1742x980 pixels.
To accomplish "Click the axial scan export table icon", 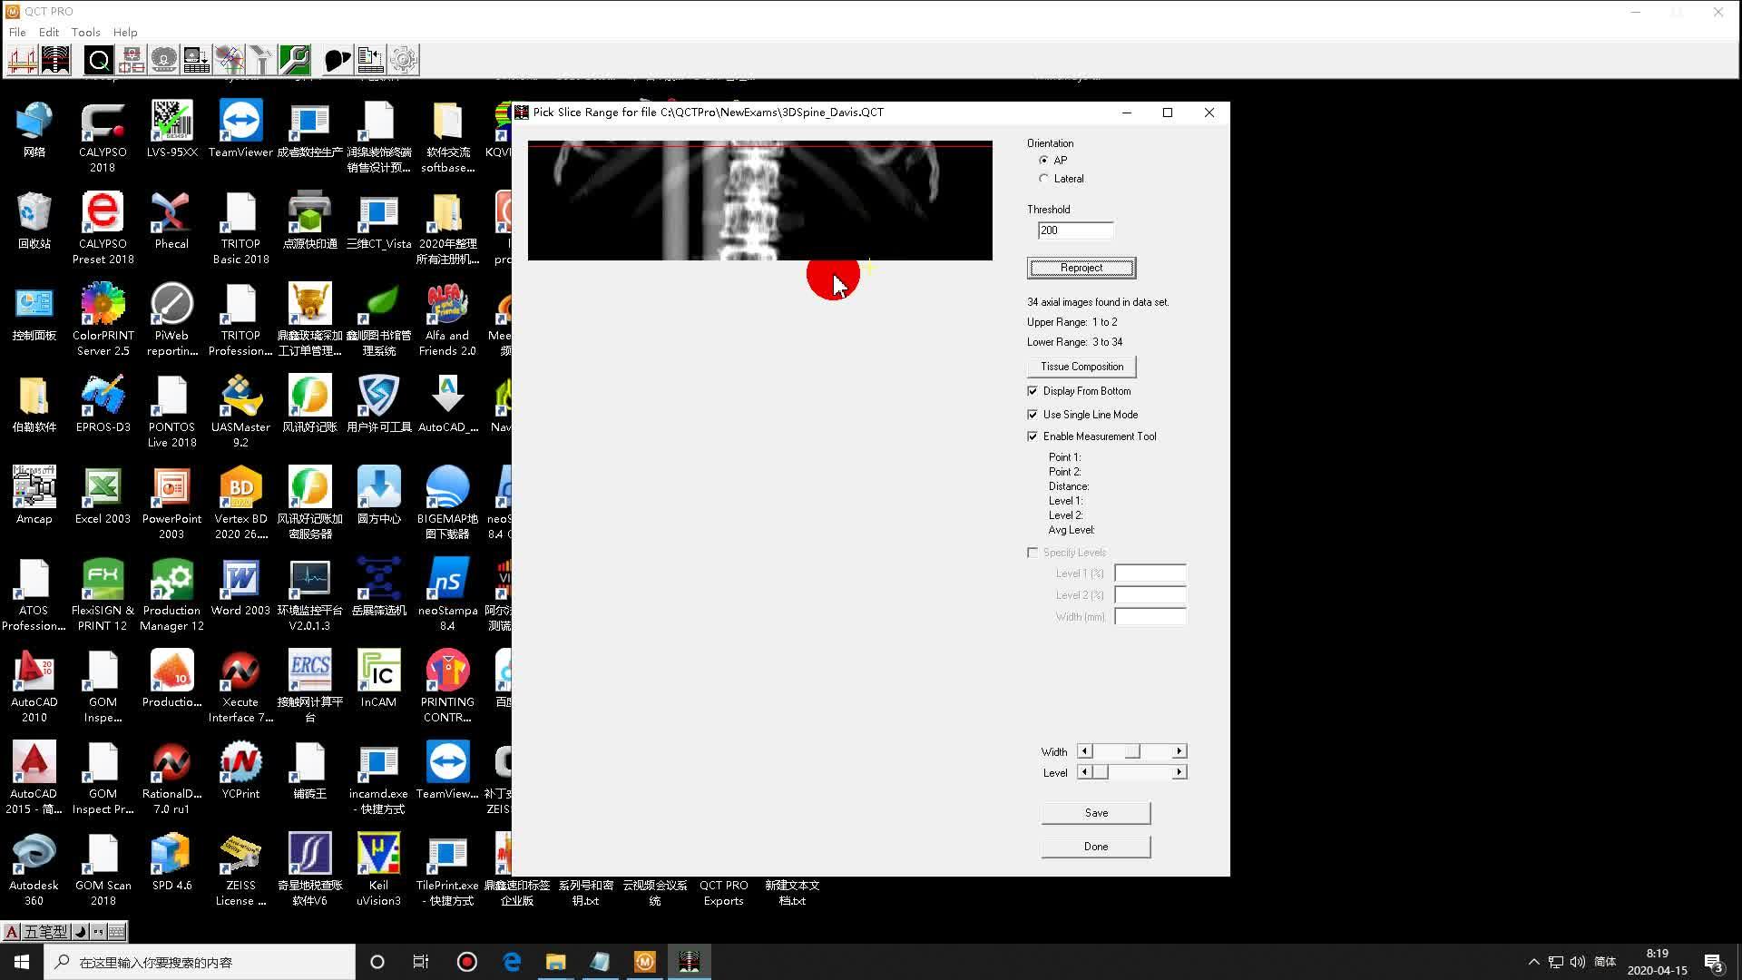I will (197, 60).
